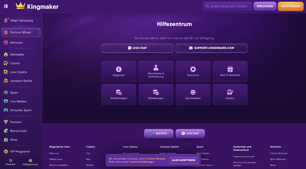The height and width of the screenshot is (169, 306).
Task: Click the flag icon above Deutsch in sidebar
Action: tap(11, 161)
